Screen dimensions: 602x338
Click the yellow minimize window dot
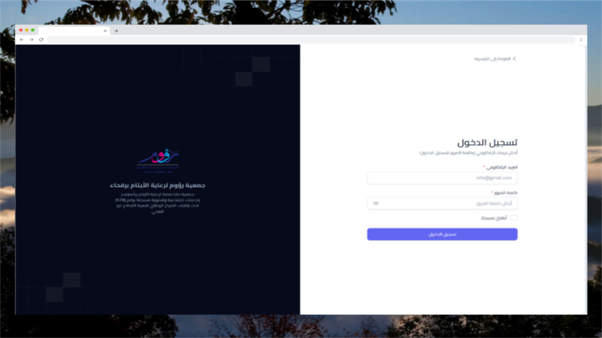pyautogui.click(x=27, y=30)
